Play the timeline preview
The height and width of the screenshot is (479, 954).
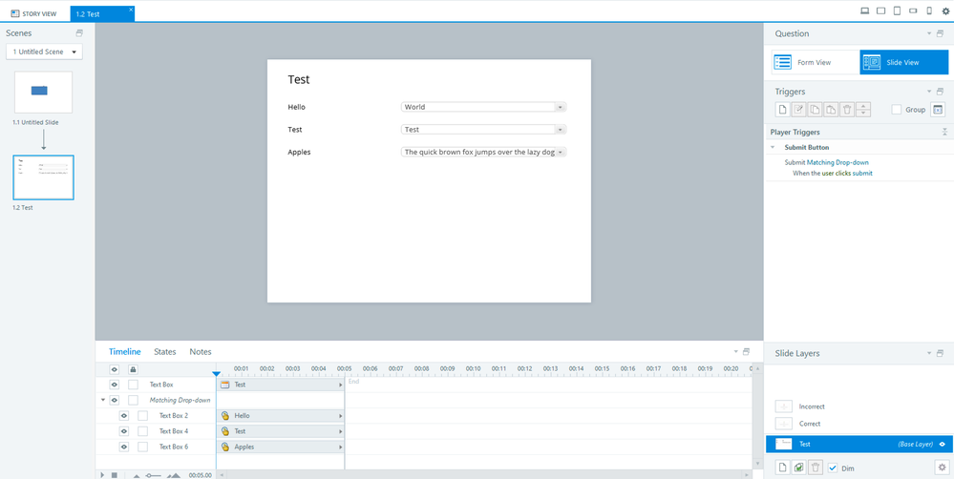coord(102,474)
